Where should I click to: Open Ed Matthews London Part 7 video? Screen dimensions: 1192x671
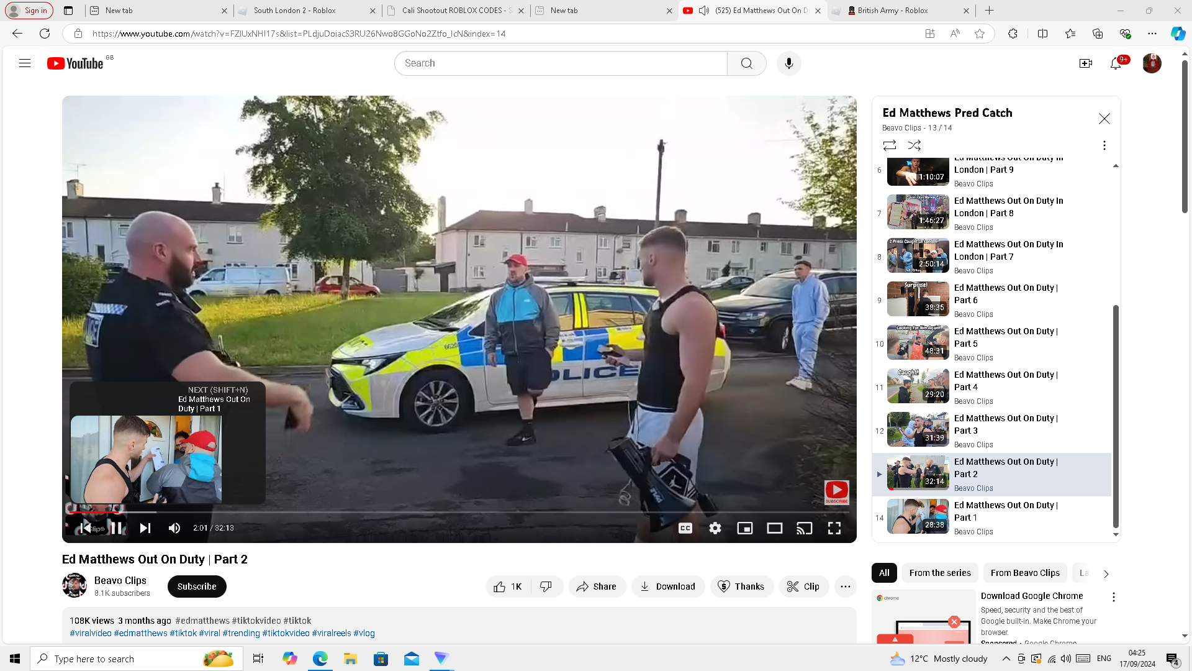pyautogui.click(x=991, y=257)
